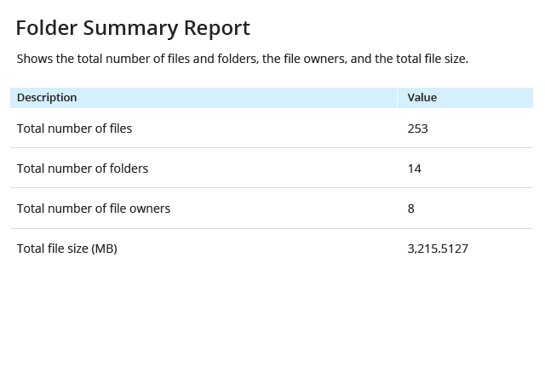Click the word Folder in the title
The height and width of the screenshot is (383, 545).
(x=47, y=28)
